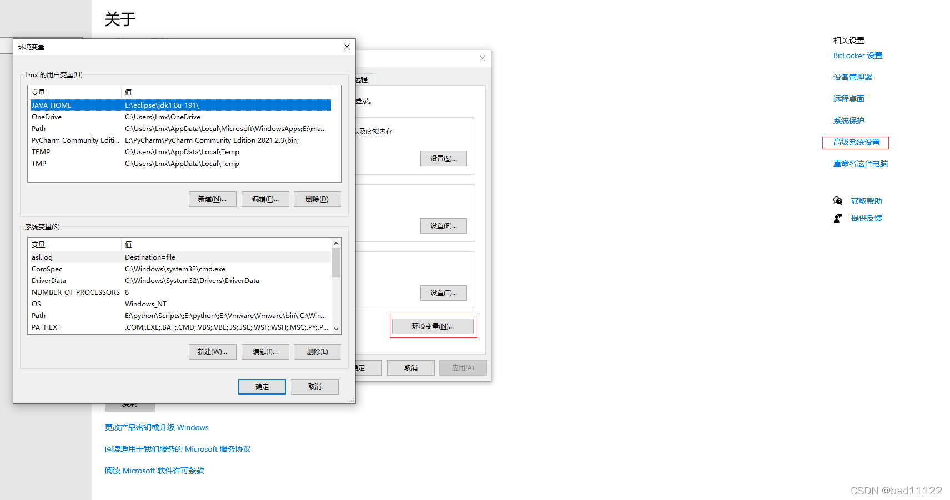
Task: Click 设置(E) in system properties window
Action: click(444, 226)
